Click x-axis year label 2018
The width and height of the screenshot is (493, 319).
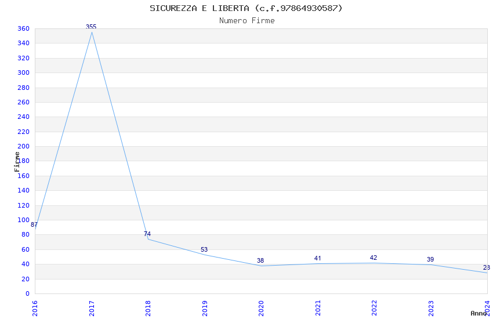coord(148,309)
